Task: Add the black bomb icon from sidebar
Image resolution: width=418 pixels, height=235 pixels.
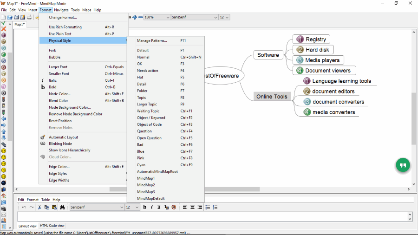Action: tap(4, 183)
